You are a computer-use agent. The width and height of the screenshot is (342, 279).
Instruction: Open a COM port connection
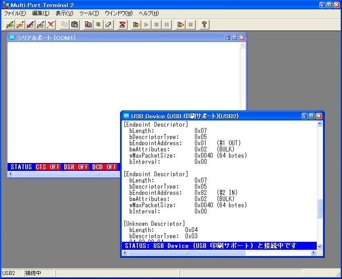(10, 24)
